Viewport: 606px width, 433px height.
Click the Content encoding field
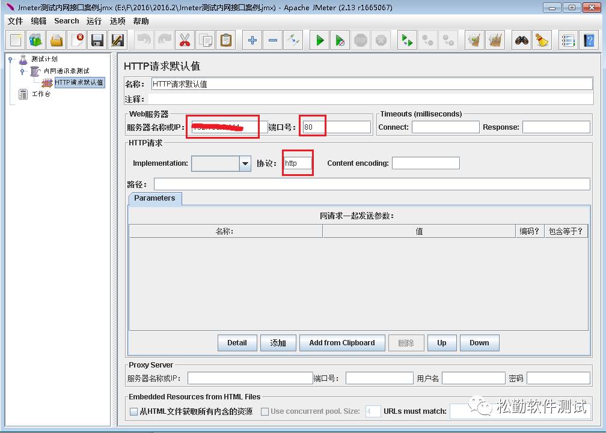(x=426, y=163)
